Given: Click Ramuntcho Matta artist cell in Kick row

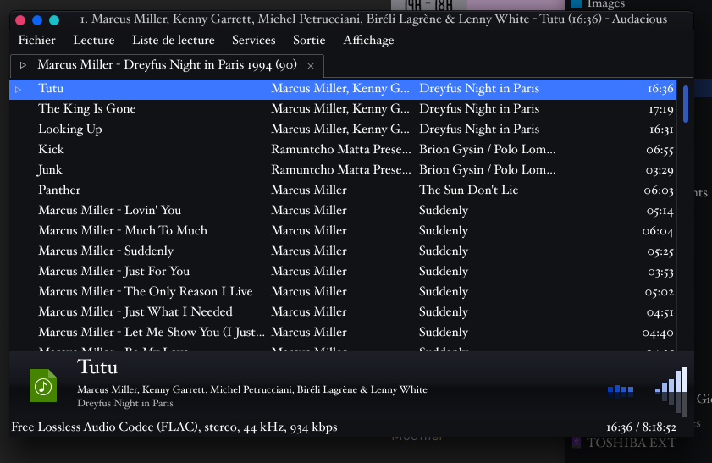Looking at the screenshot, I should 341,149.
